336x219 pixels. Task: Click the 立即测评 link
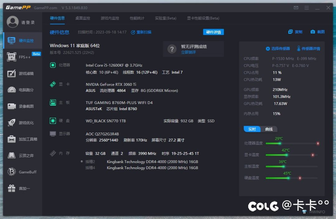[x=188, y=52]
